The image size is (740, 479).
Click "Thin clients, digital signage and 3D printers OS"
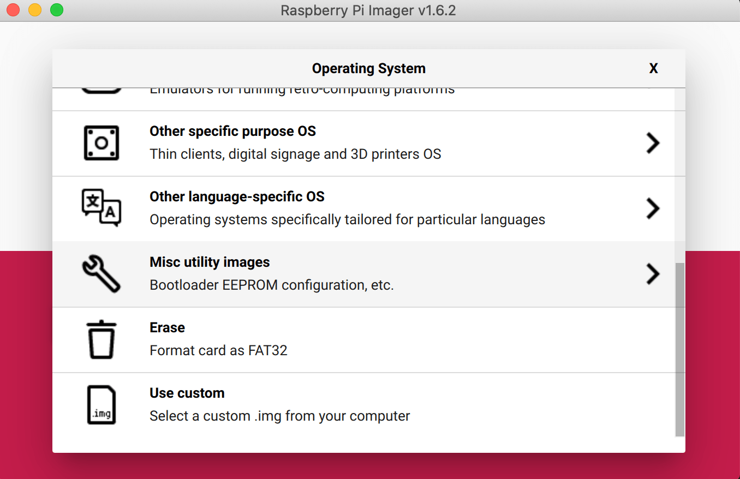coord(295,154)
